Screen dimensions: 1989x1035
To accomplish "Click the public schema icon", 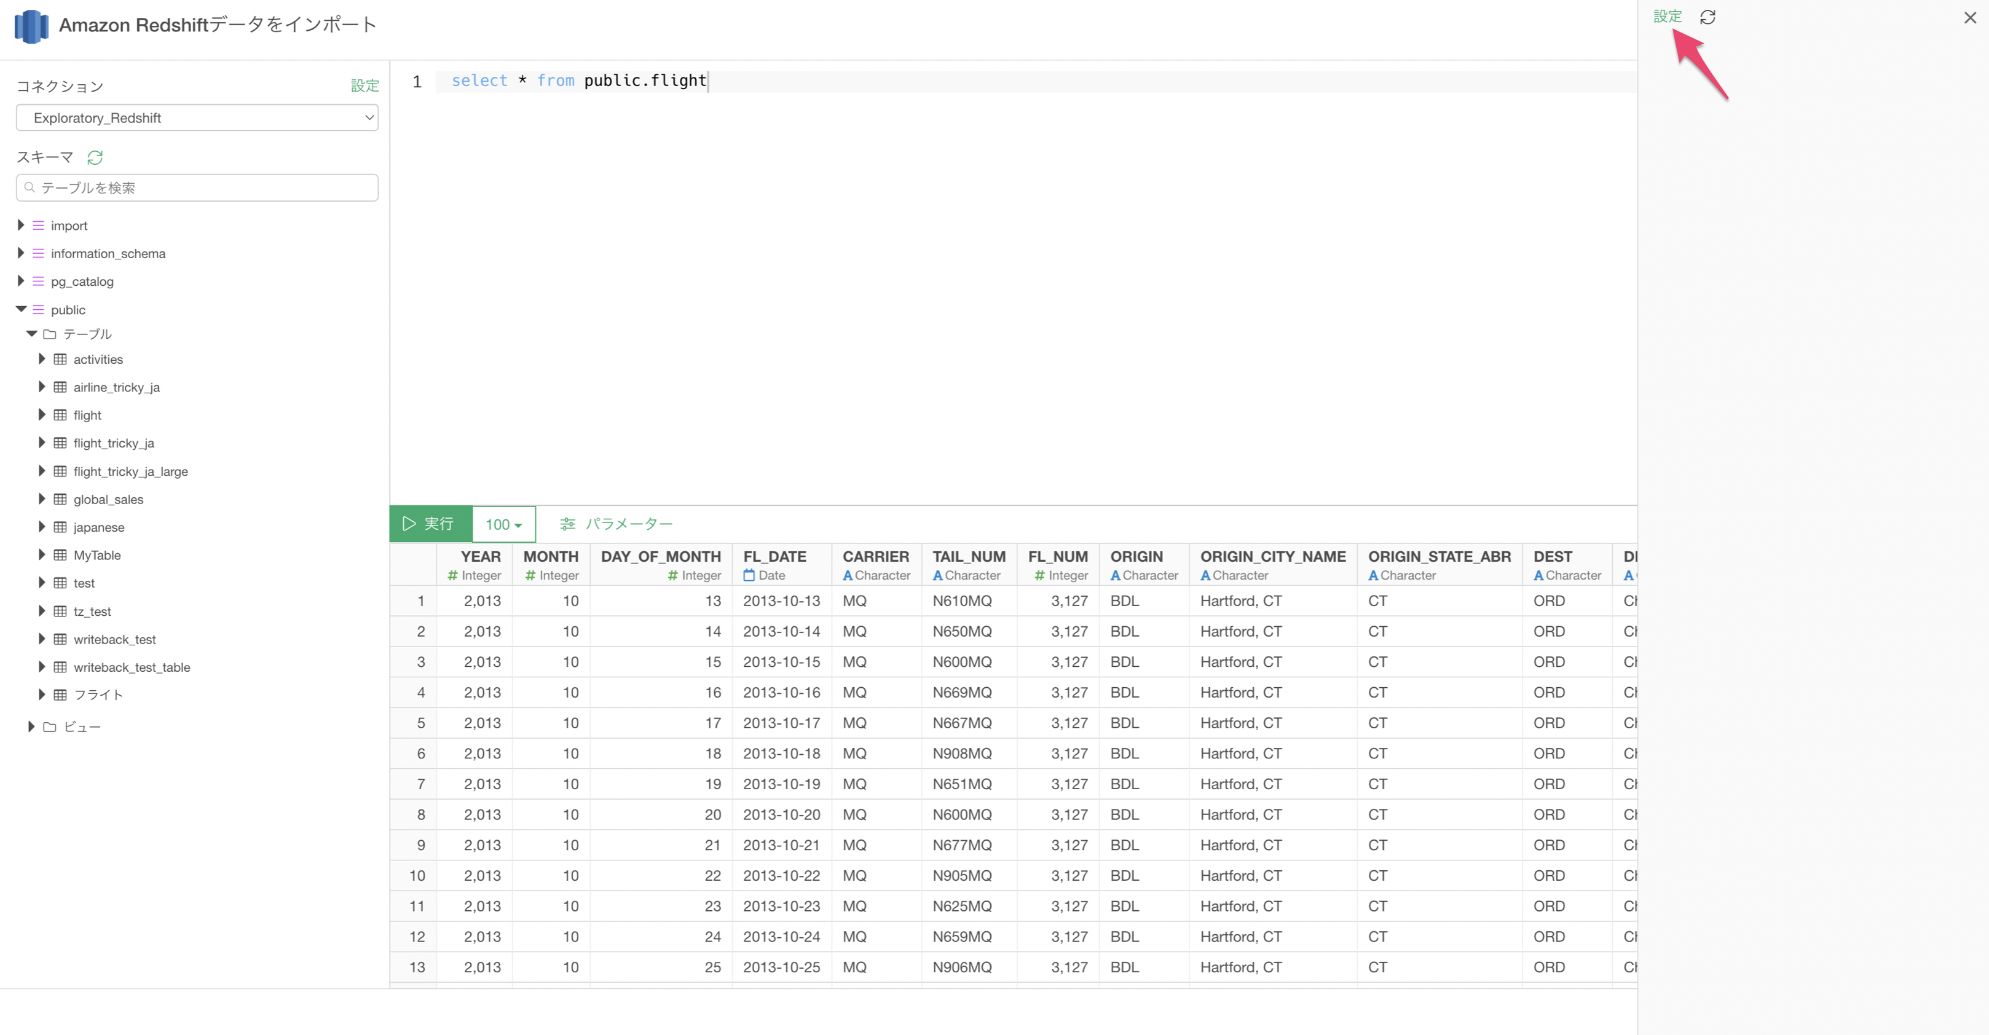I will pyautogui.click(x=38, y=310).
